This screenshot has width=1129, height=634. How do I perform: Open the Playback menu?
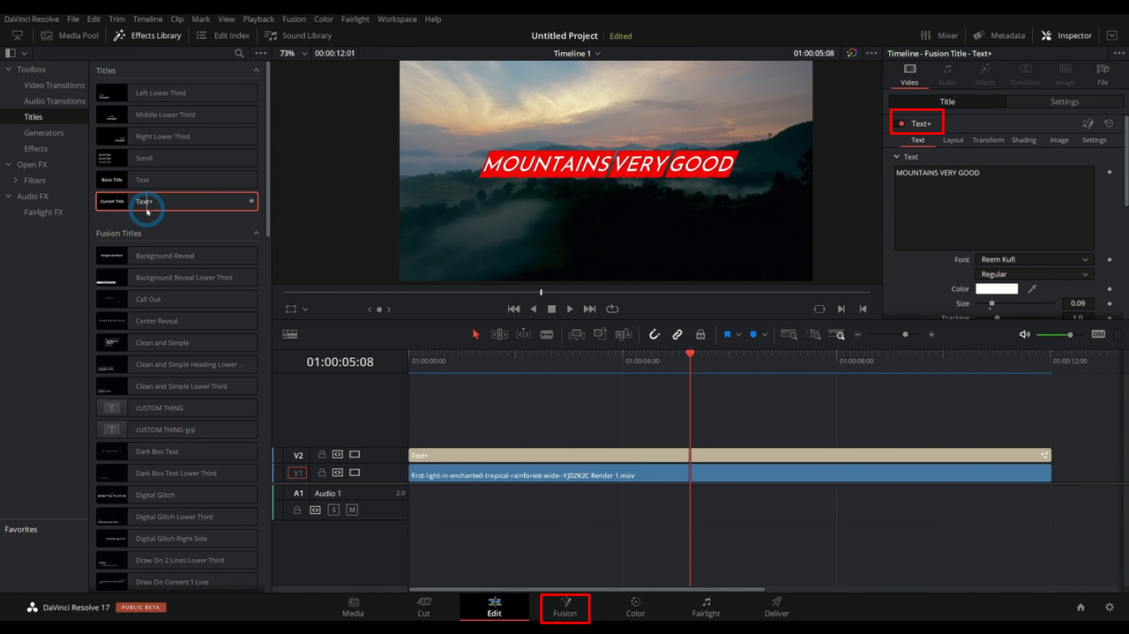tap(258, 19)
